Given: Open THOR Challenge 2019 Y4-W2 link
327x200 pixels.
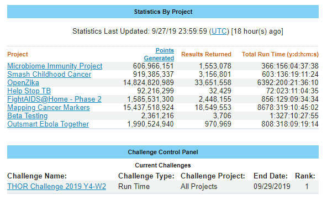Looking at the screenshot, I should (56, 186).
